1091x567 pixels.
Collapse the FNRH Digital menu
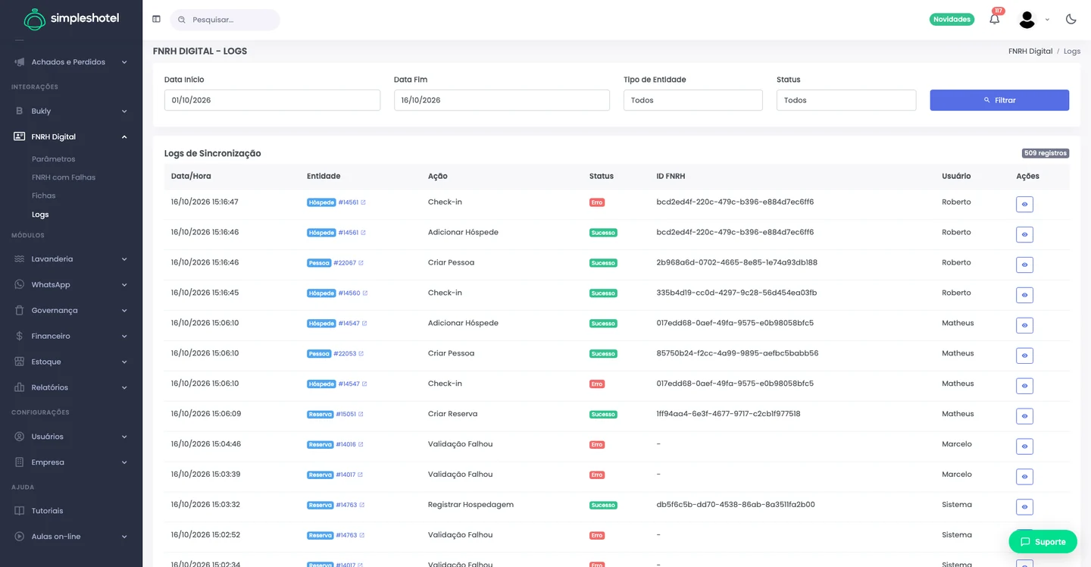pos(71,137)
